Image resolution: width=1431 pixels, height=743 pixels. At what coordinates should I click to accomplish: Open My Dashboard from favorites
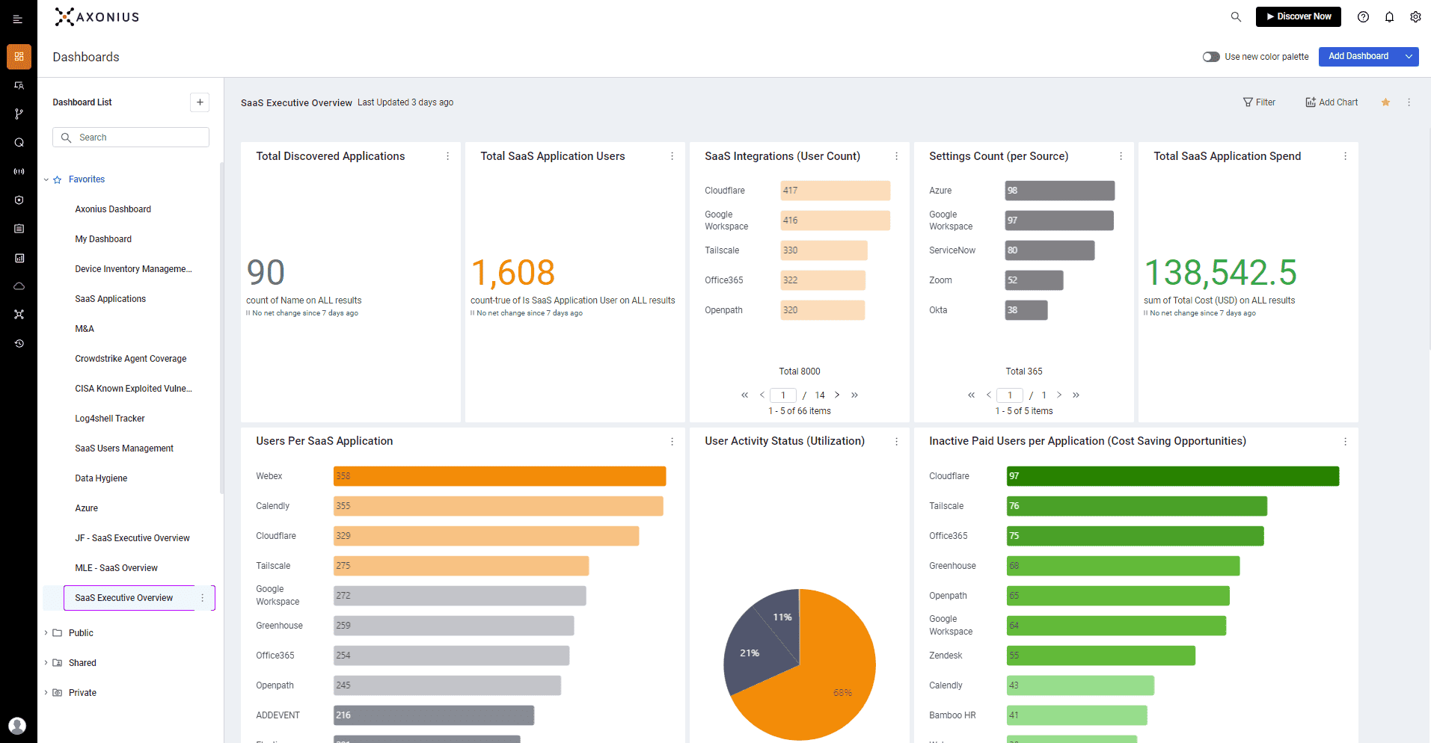pos(103,239)
